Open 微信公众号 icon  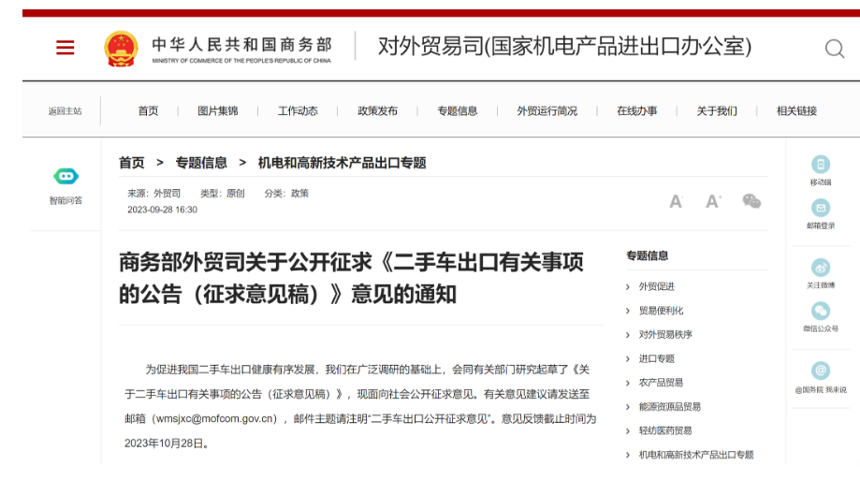pos(821,312)
